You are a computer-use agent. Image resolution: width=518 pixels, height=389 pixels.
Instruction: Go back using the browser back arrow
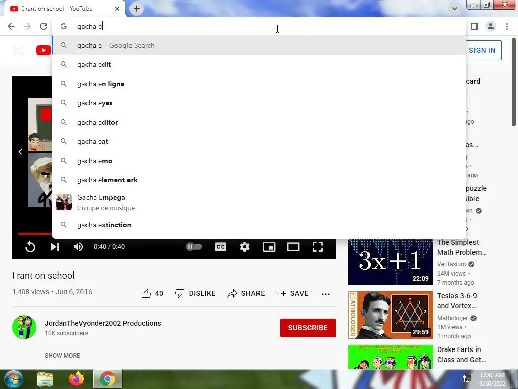tap(11, 26)
